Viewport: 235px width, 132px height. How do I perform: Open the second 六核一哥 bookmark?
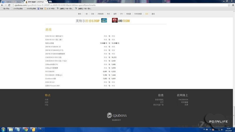(83, 9)
